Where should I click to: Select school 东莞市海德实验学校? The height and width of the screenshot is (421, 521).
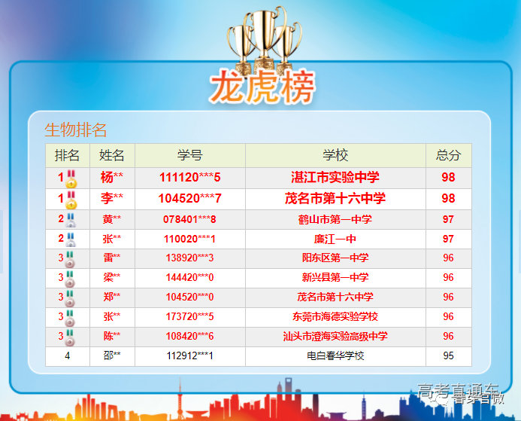pyautogui.click(x=335, y=316)
